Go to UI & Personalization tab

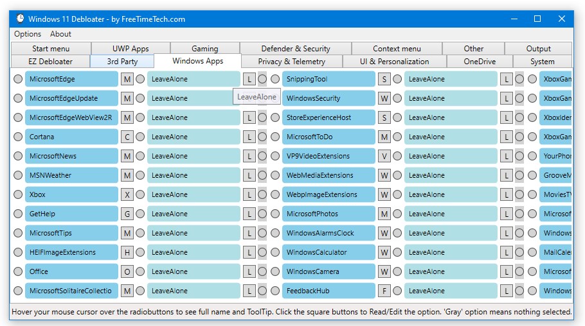point(394,61)
